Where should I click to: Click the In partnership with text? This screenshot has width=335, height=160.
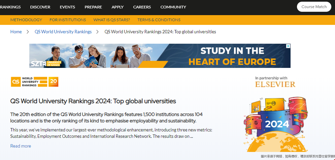tap(271, 78)
